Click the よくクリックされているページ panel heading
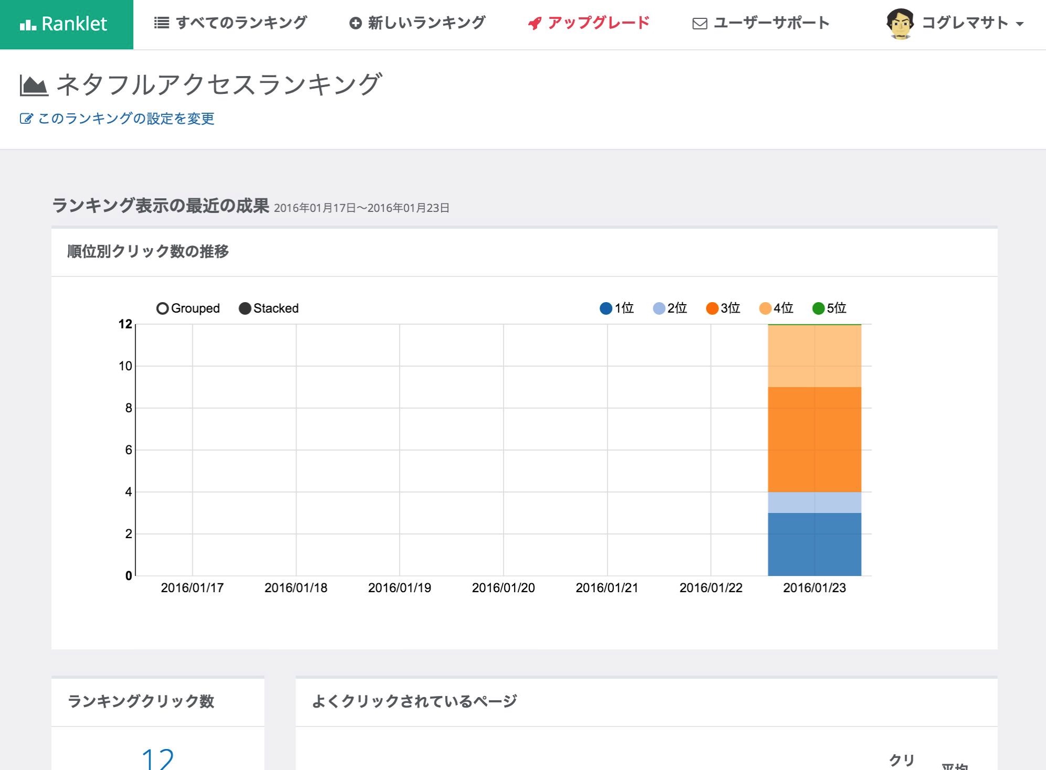1046x770 pixels. click(414, 701)
